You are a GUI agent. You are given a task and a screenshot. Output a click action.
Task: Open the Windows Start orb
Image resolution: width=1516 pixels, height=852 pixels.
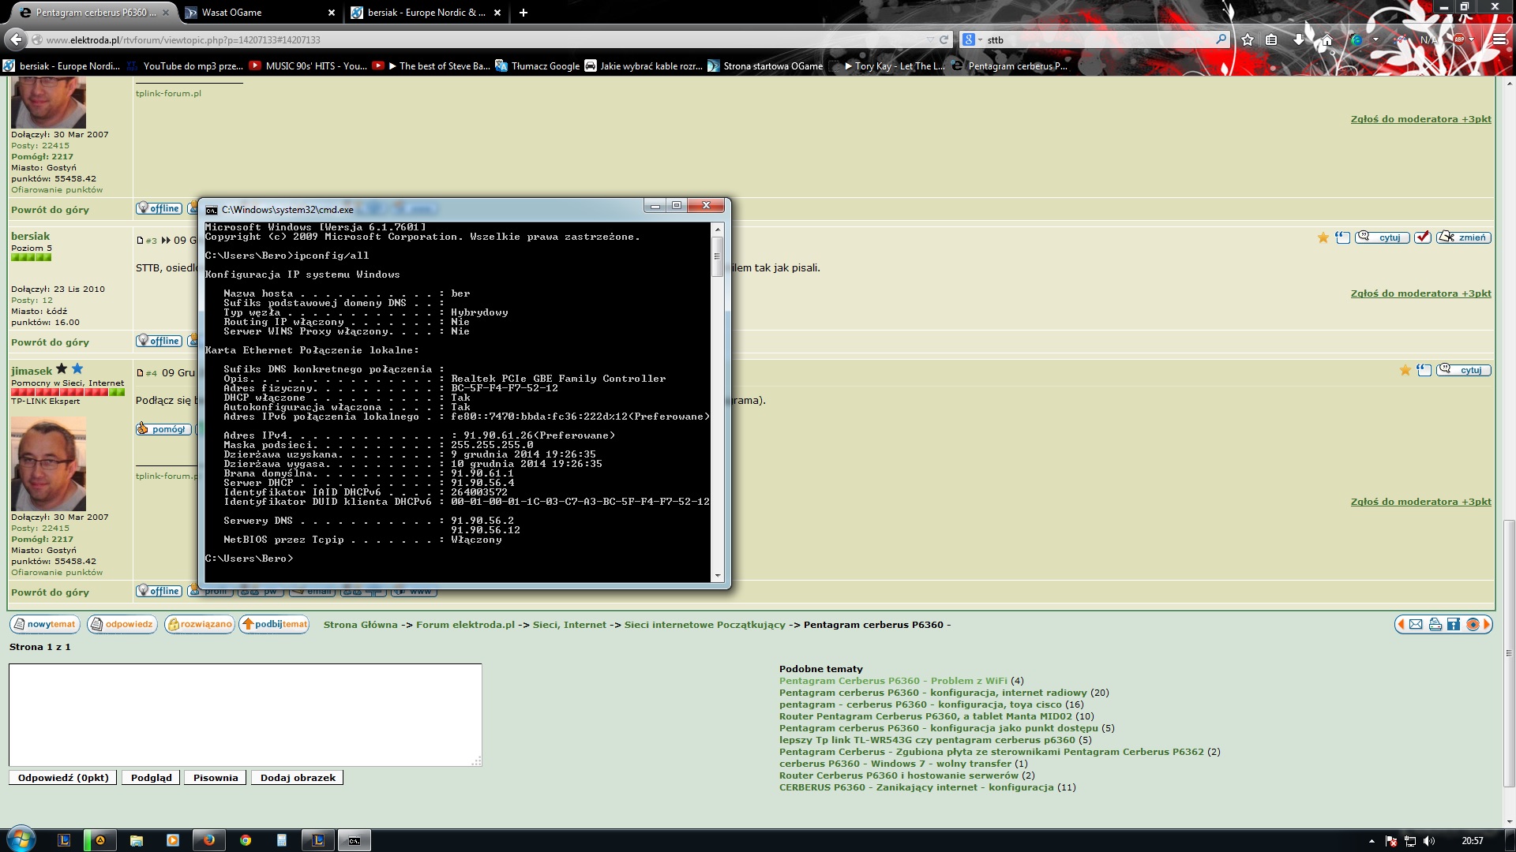[21, 840]
